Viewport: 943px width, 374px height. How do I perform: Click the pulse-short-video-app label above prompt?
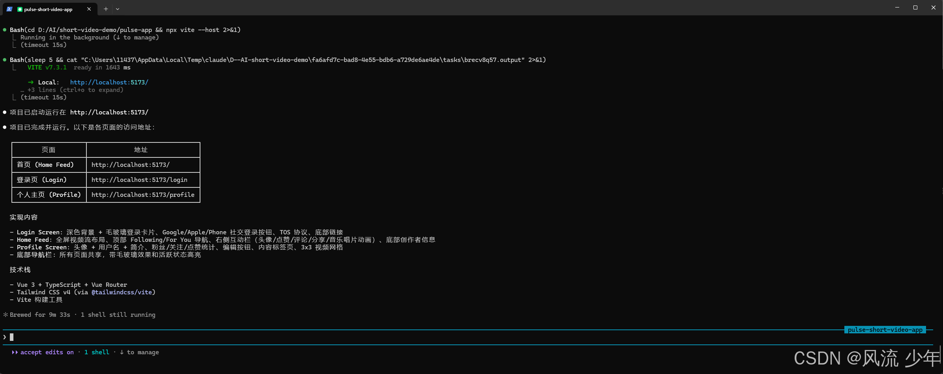(885, 330)
